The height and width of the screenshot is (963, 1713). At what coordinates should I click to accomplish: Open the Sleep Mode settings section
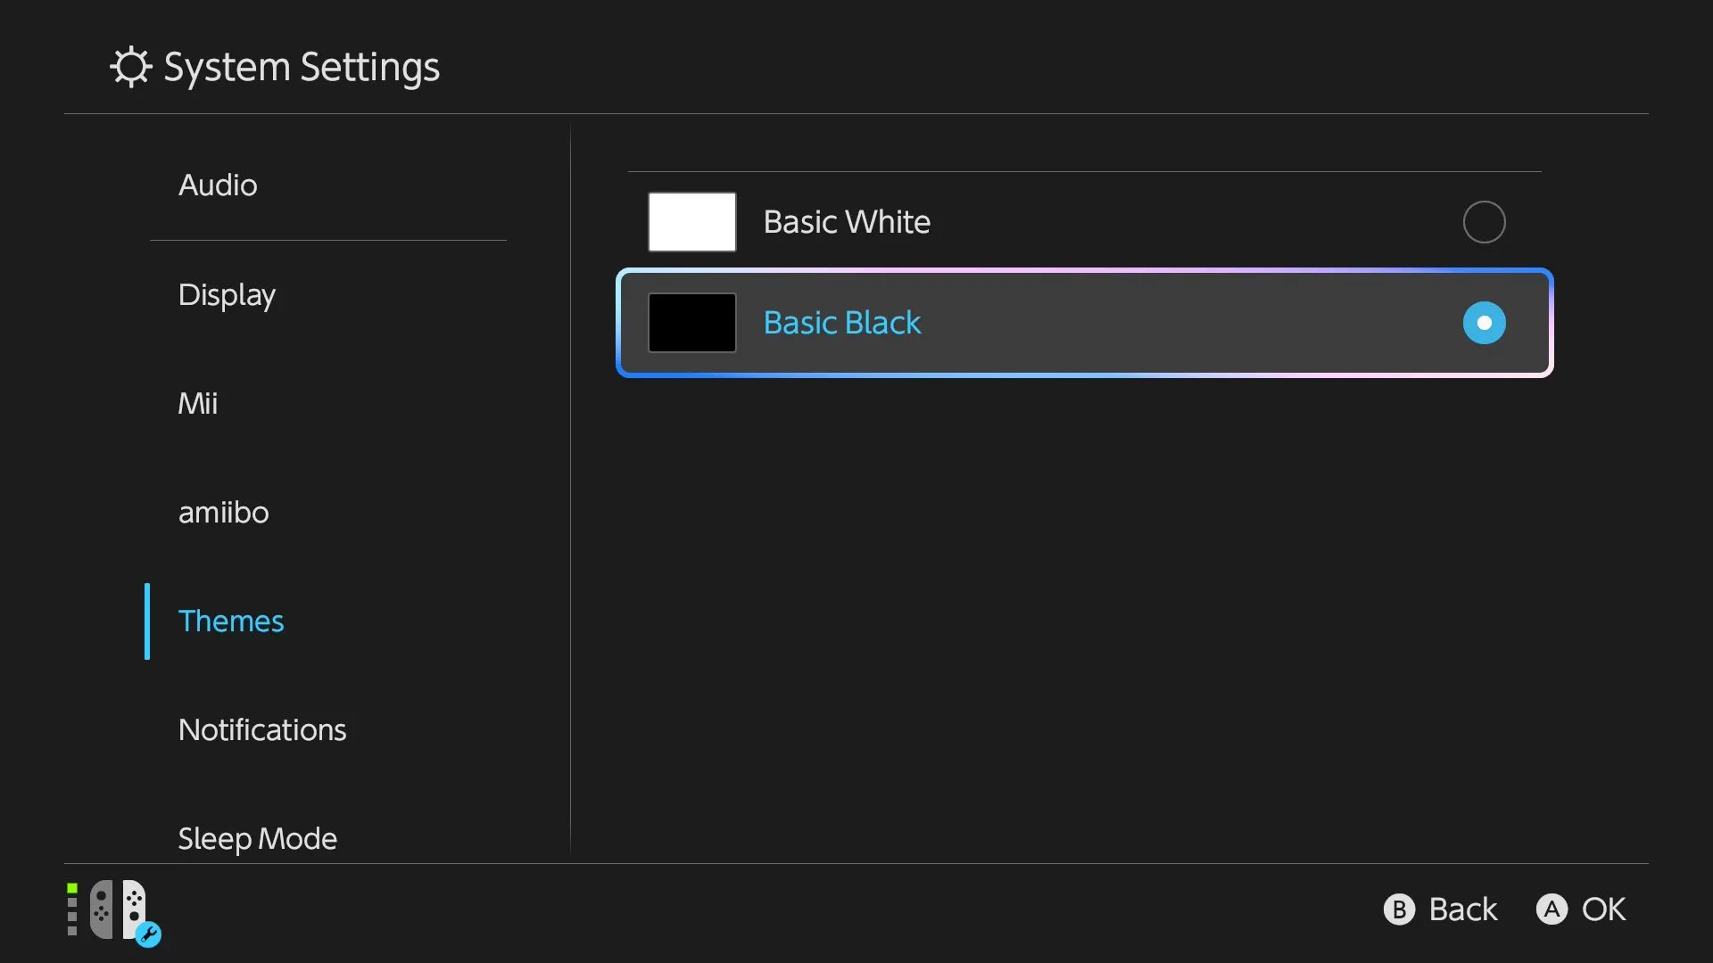(256, 838)
